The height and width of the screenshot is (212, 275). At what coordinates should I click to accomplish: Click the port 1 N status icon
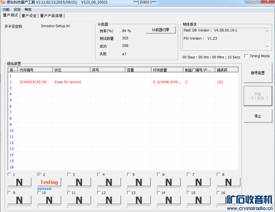(19, 182)
